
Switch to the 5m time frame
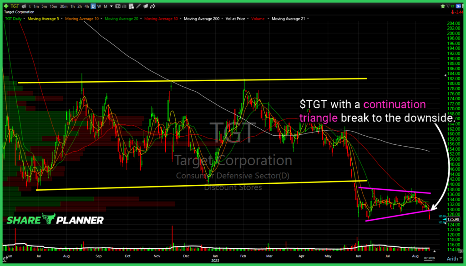(x=45, y=6)
